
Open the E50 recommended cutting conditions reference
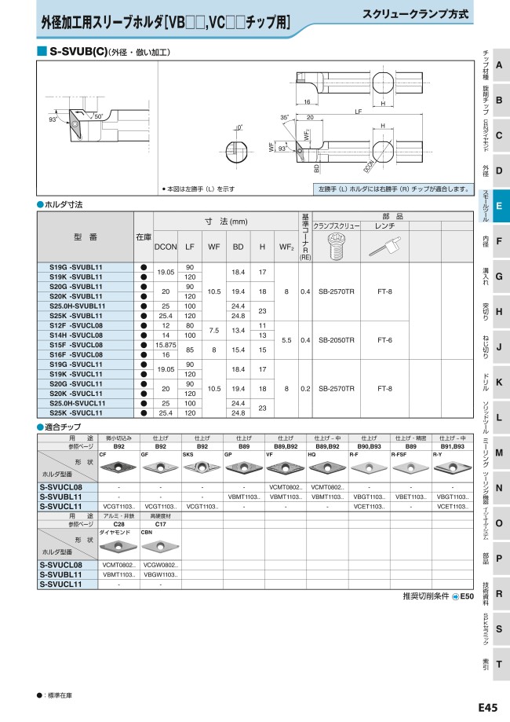[468, 596]
